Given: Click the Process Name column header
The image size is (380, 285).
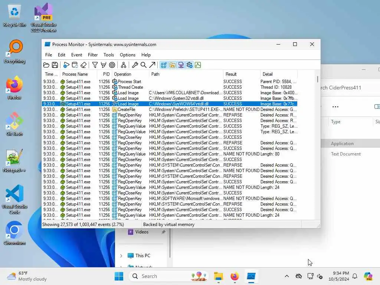Looking at the screenshot, I should [x=78, y=74].
